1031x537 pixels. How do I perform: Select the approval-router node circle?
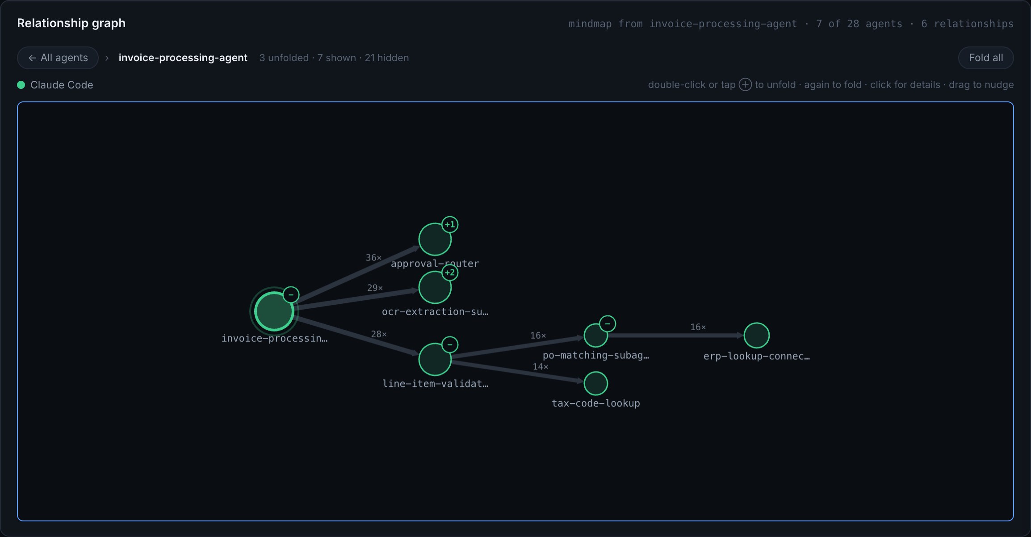click(x=435, y=239)
